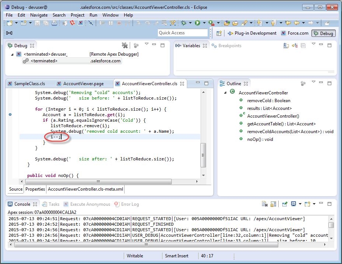The width and height of the screenshot is (342, 264).
Task: Click the Debug bug icon in toolbar
Action: coord(184,23)
